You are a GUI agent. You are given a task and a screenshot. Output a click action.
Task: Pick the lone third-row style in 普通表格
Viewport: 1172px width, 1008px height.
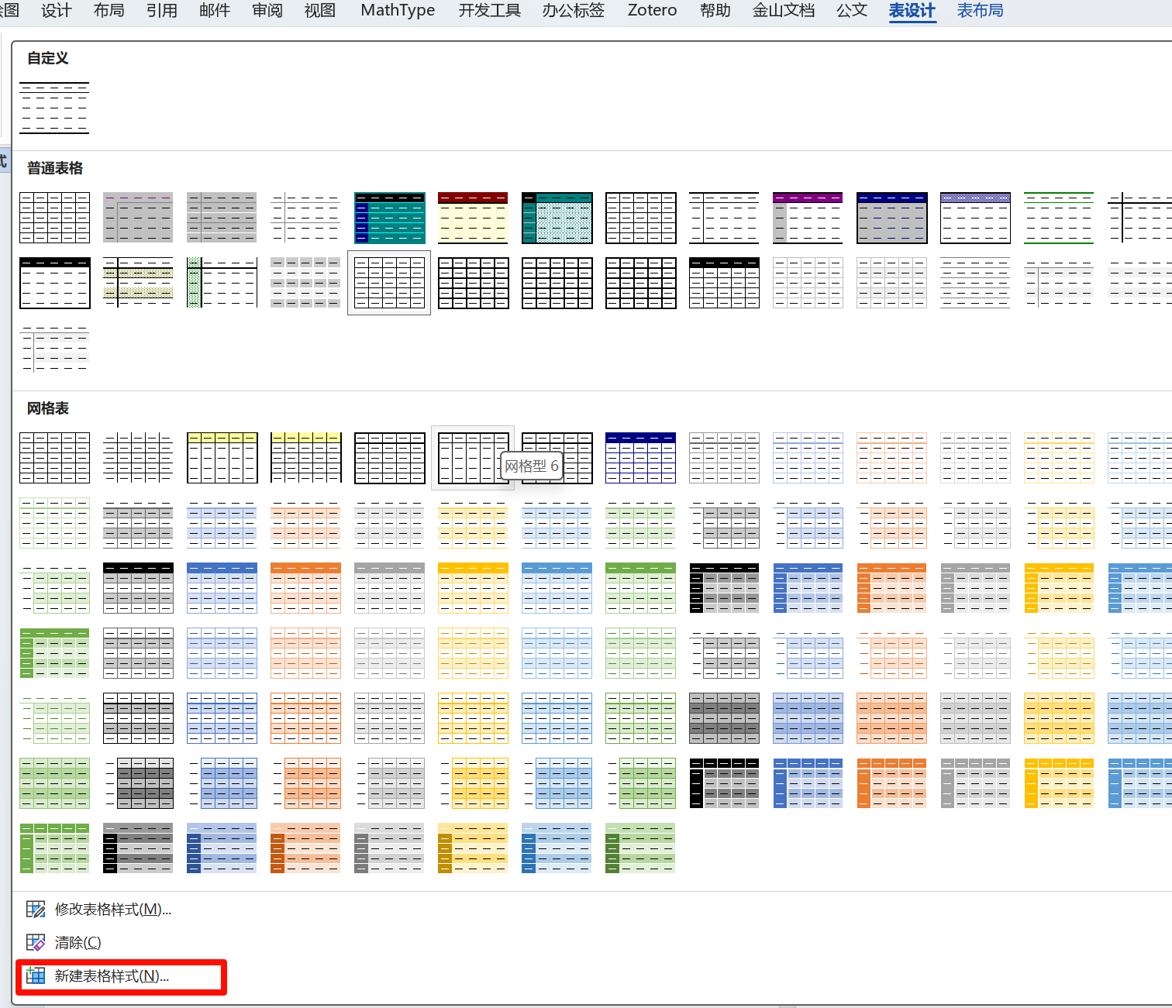click(54, 348)
